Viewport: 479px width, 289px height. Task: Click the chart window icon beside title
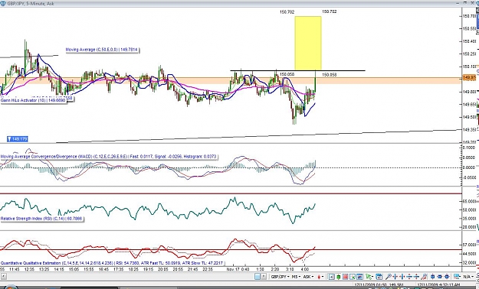[3, 3]
